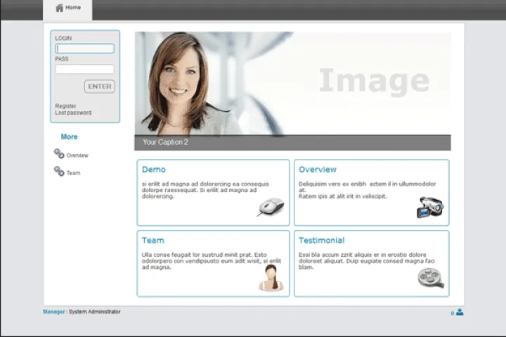Open the Team sidebar menu item
Viewport: 506px width, 337px height.
pos(73,173)
